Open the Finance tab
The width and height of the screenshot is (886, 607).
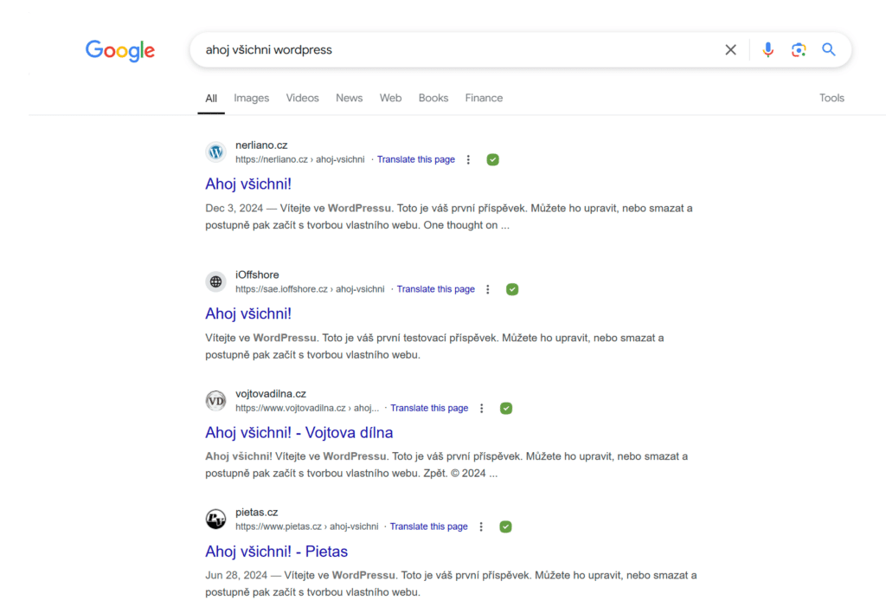tap(484, 98)
